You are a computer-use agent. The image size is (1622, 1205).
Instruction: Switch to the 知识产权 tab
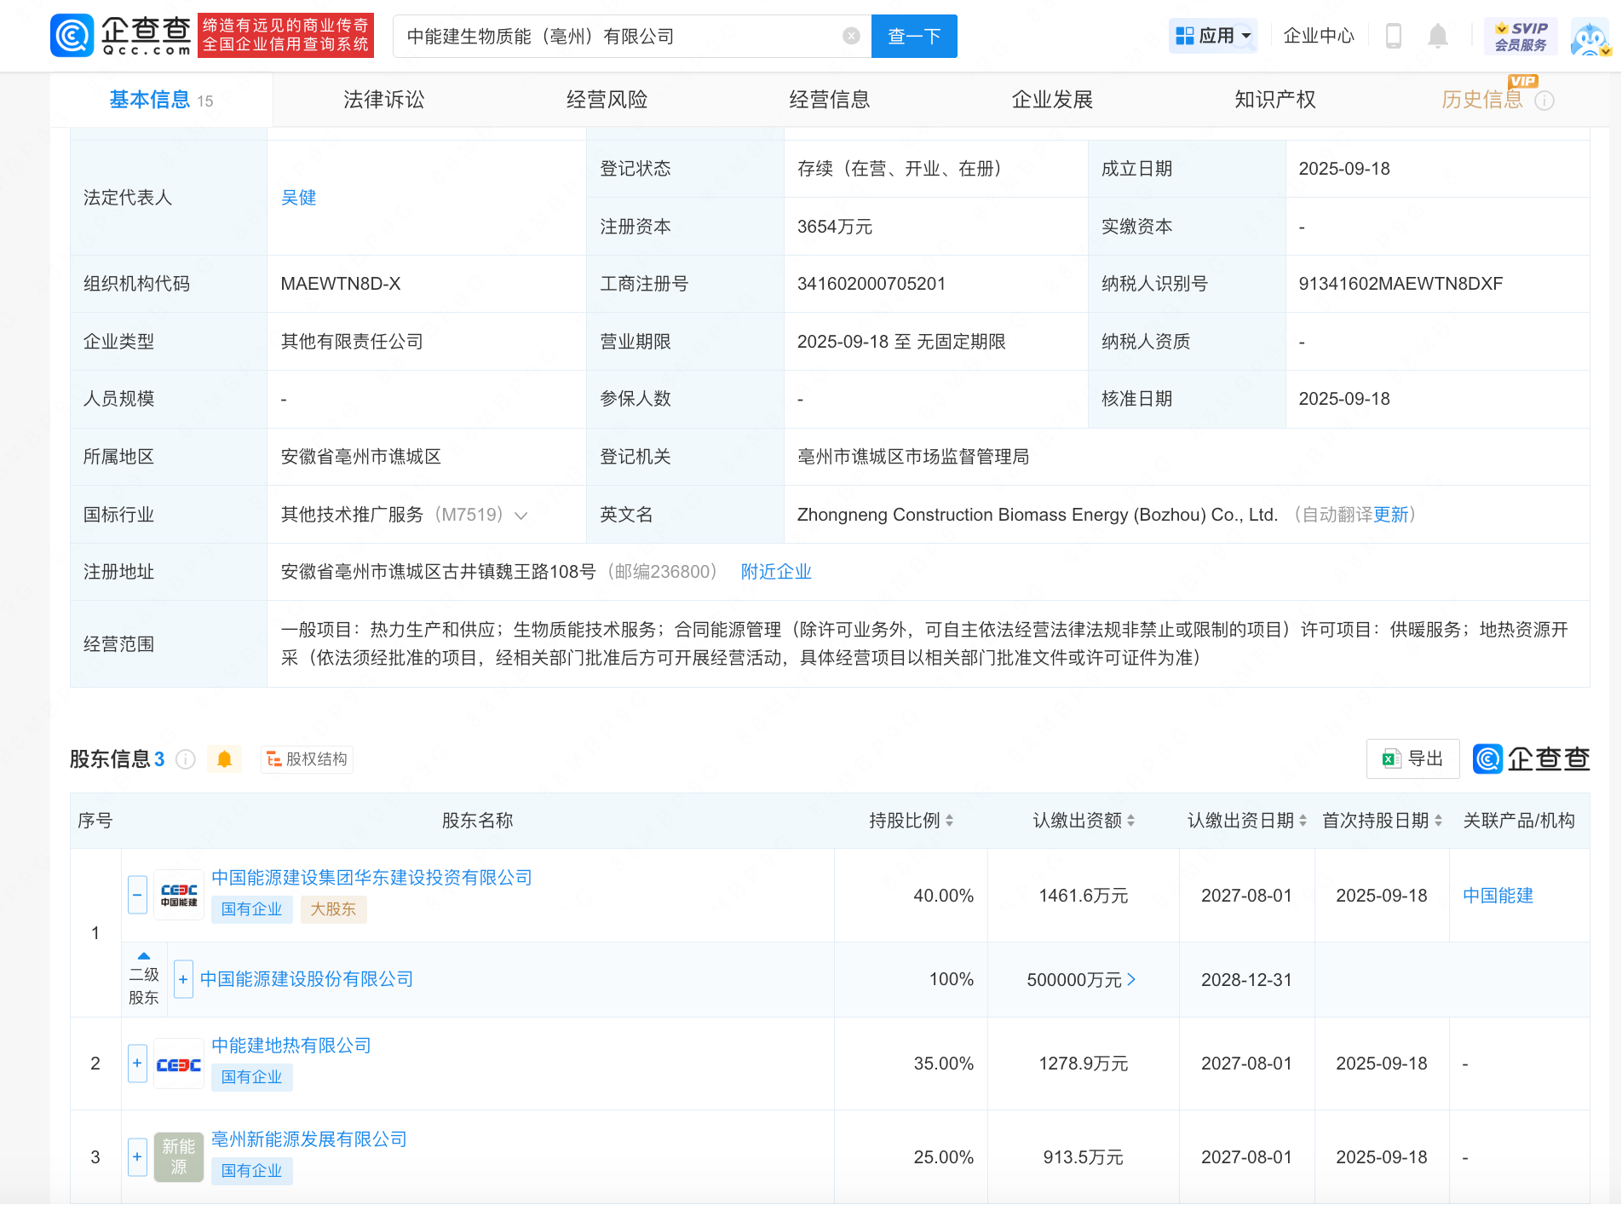click(1274, 100)
